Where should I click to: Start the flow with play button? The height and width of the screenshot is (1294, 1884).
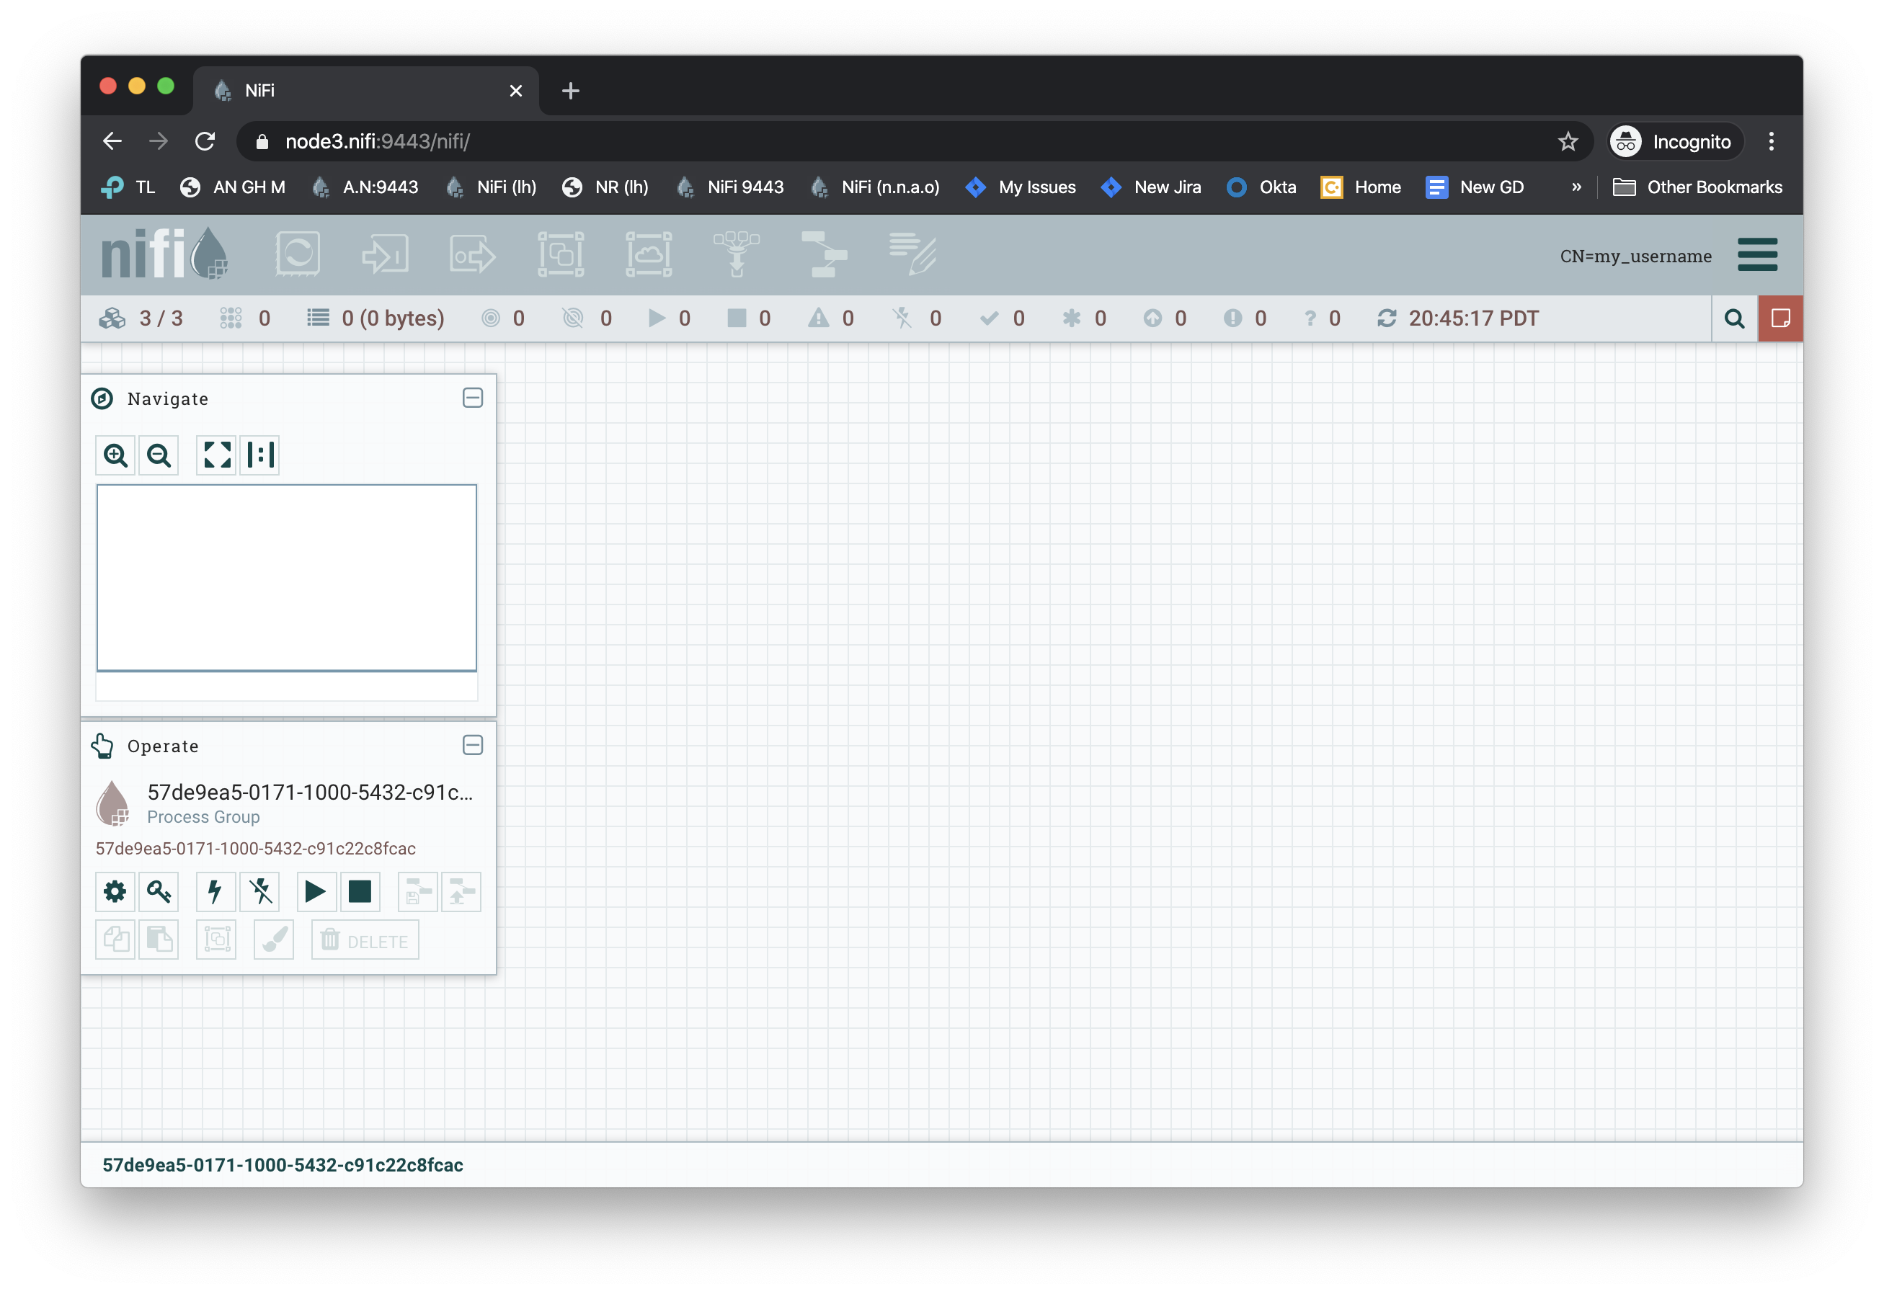[x=316, y=892]
